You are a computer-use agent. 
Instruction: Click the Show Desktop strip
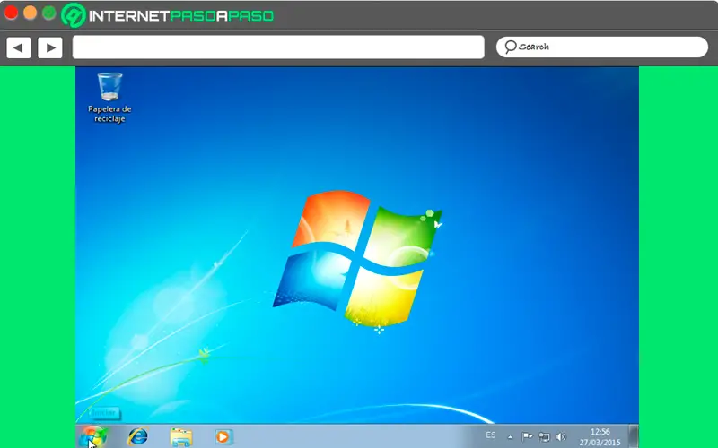click(x=634, y=436)
